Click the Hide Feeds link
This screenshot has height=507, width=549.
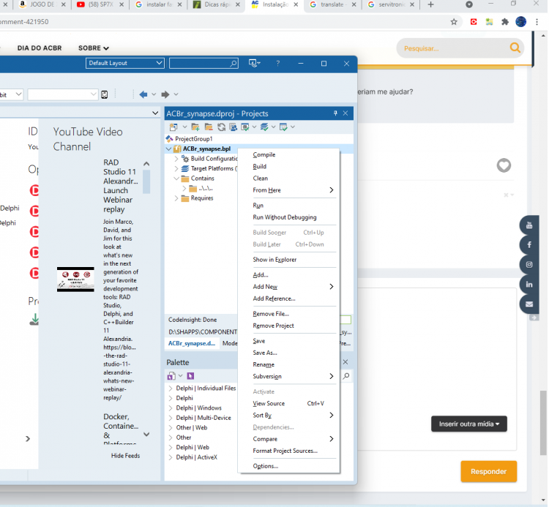125,456
